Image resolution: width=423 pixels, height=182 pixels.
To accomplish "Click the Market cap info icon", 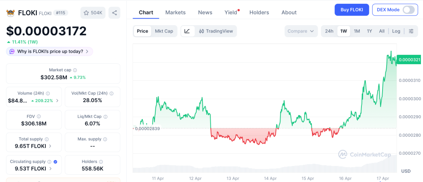I will (75, 70).
